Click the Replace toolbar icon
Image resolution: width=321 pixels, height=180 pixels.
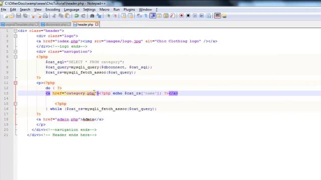[x=99, y=16]
